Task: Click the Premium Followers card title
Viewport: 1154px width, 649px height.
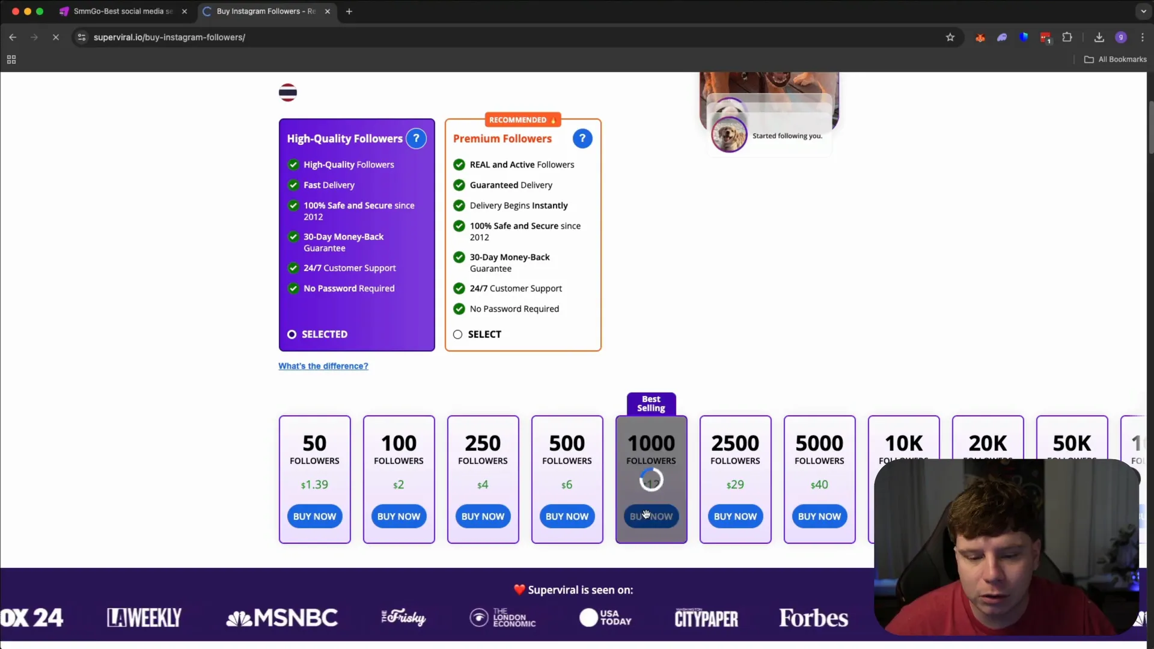Action: click(502, 139)
